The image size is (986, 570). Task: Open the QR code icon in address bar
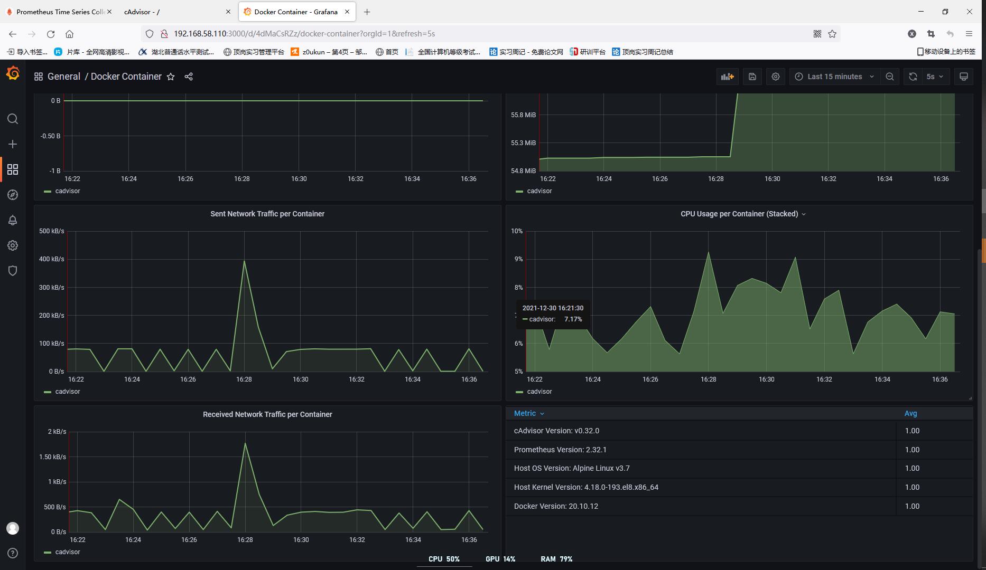(x=817, y=34)
